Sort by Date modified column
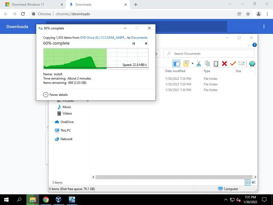The height and width of the screenshot is (205, 273). click(x=182, y=71)
